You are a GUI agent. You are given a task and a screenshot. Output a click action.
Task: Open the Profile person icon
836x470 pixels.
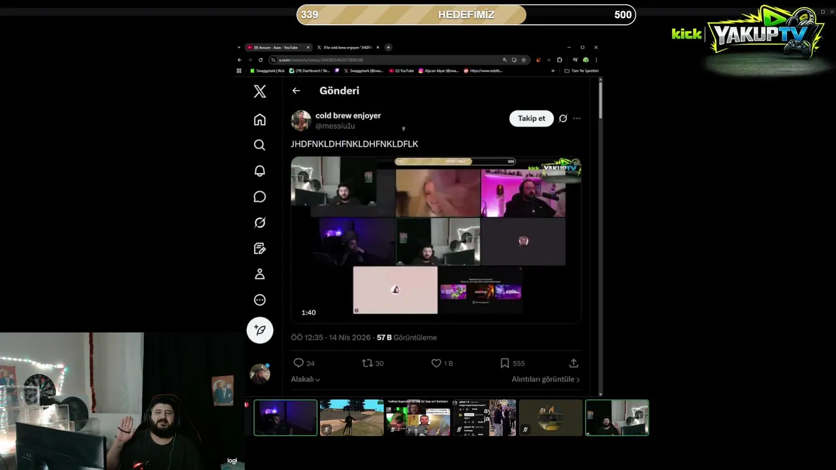260,274
